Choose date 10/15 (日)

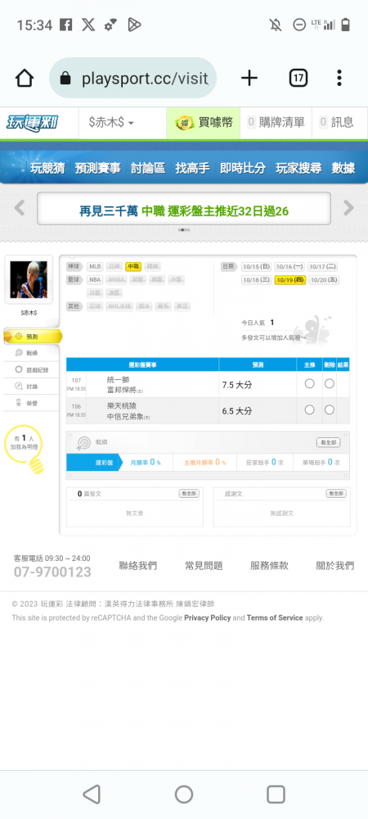[257, 266]
